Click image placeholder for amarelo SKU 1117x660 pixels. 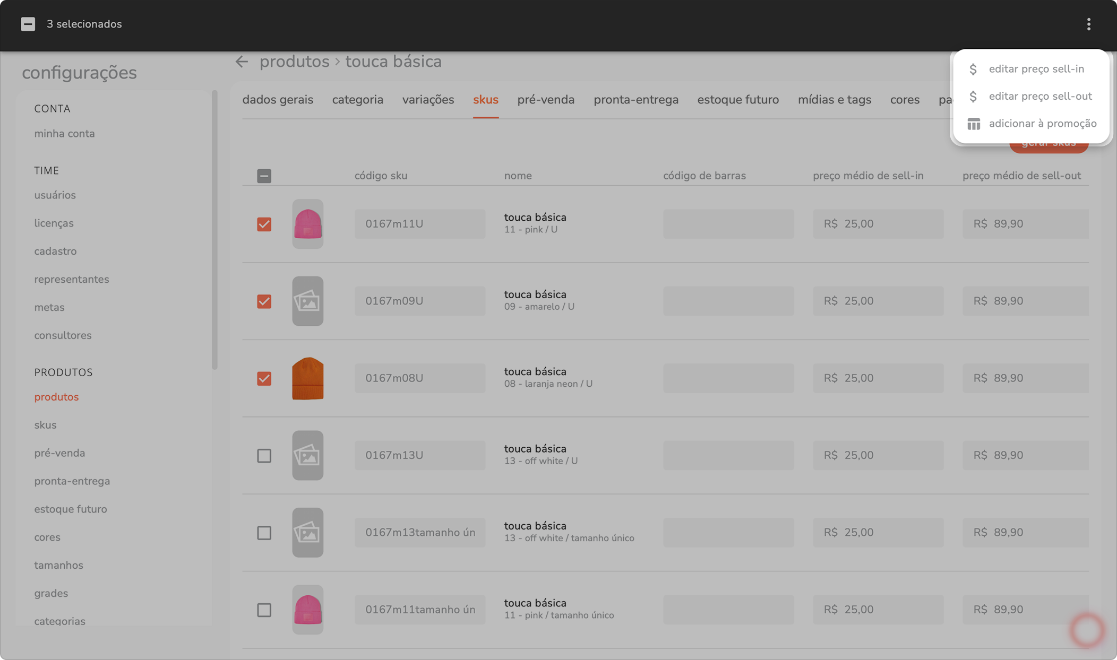(x=307, y=301)
